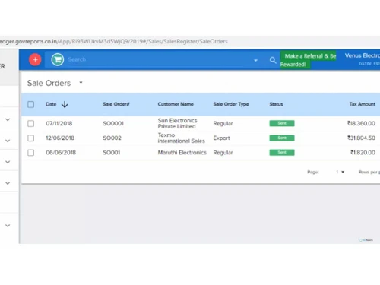
Task: Click the tax amount ₹1,820.00
Action: [363, 153]
